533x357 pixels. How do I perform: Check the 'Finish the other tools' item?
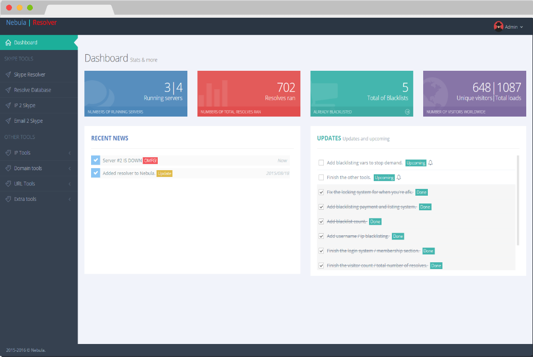tap(321, 177)
